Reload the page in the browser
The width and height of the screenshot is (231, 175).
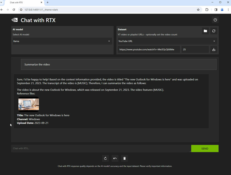click(14, 9)
